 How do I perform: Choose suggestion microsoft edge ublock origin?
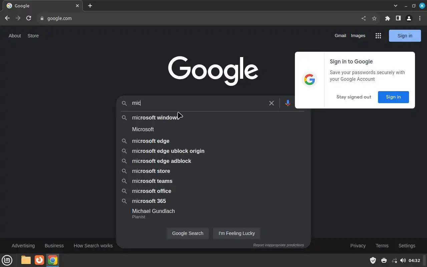click(213, 151)
